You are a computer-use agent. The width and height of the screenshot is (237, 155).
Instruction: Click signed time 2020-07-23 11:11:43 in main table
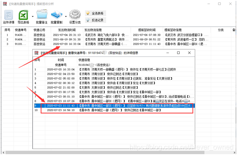point(147,44)
